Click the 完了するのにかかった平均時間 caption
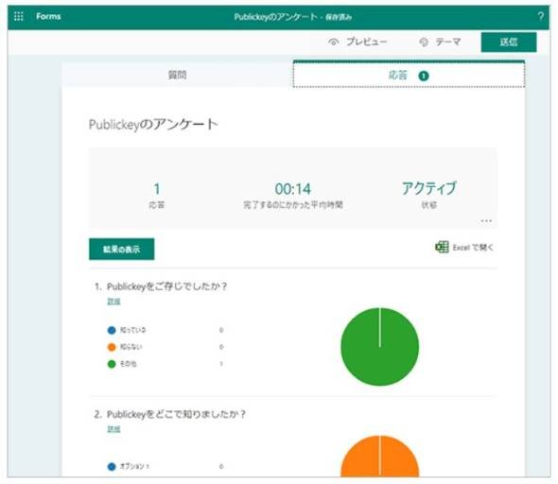 [293, 205]
